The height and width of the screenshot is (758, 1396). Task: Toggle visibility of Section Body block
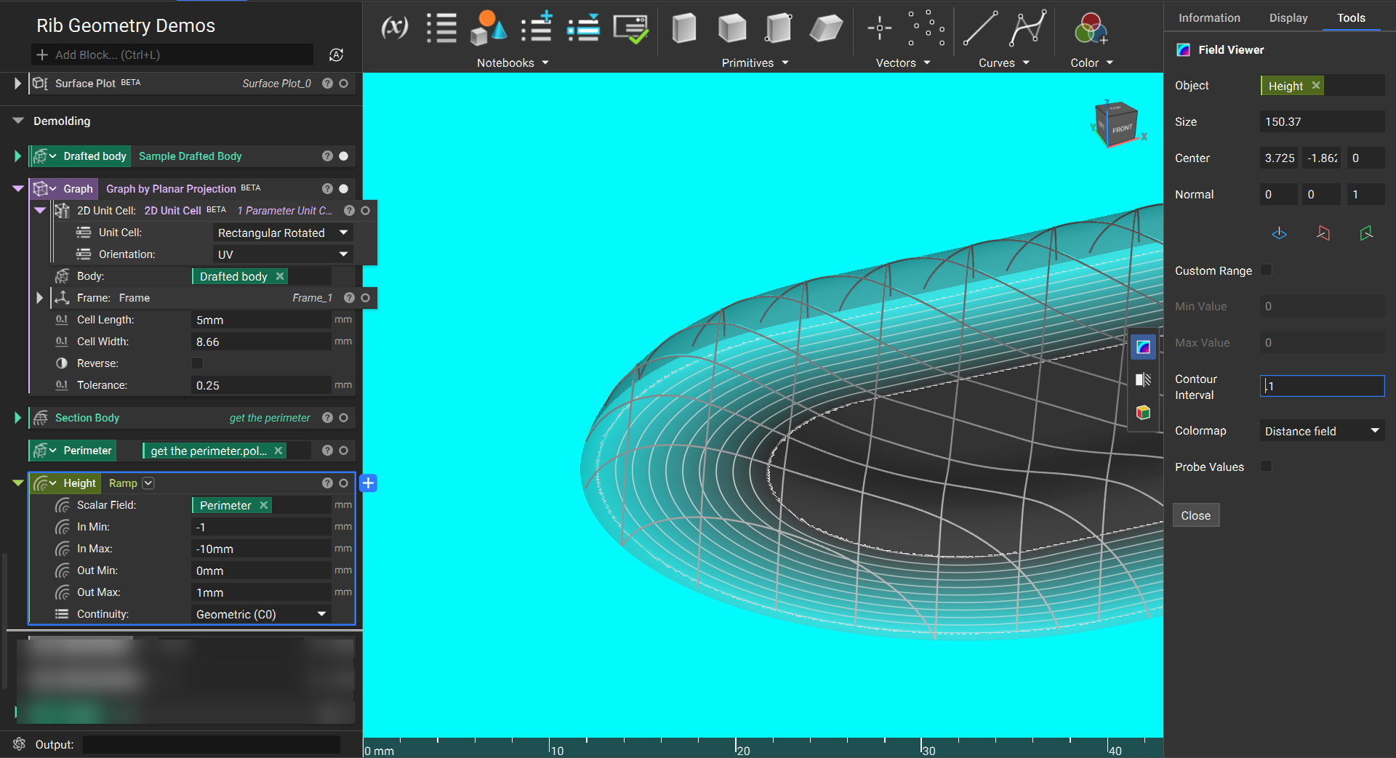tap(344, 418)
